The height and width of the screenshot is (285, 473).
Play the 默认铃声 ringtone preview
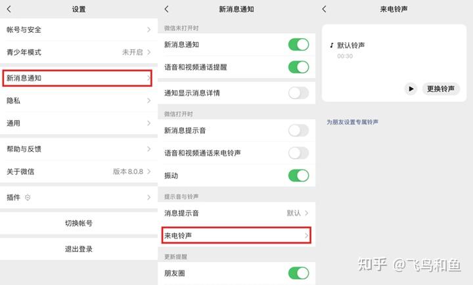(411, 89)
